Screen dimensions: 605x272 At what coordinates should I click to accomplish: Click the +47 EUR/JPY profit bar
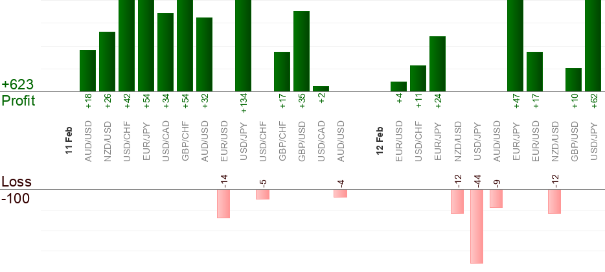(515, 45)
